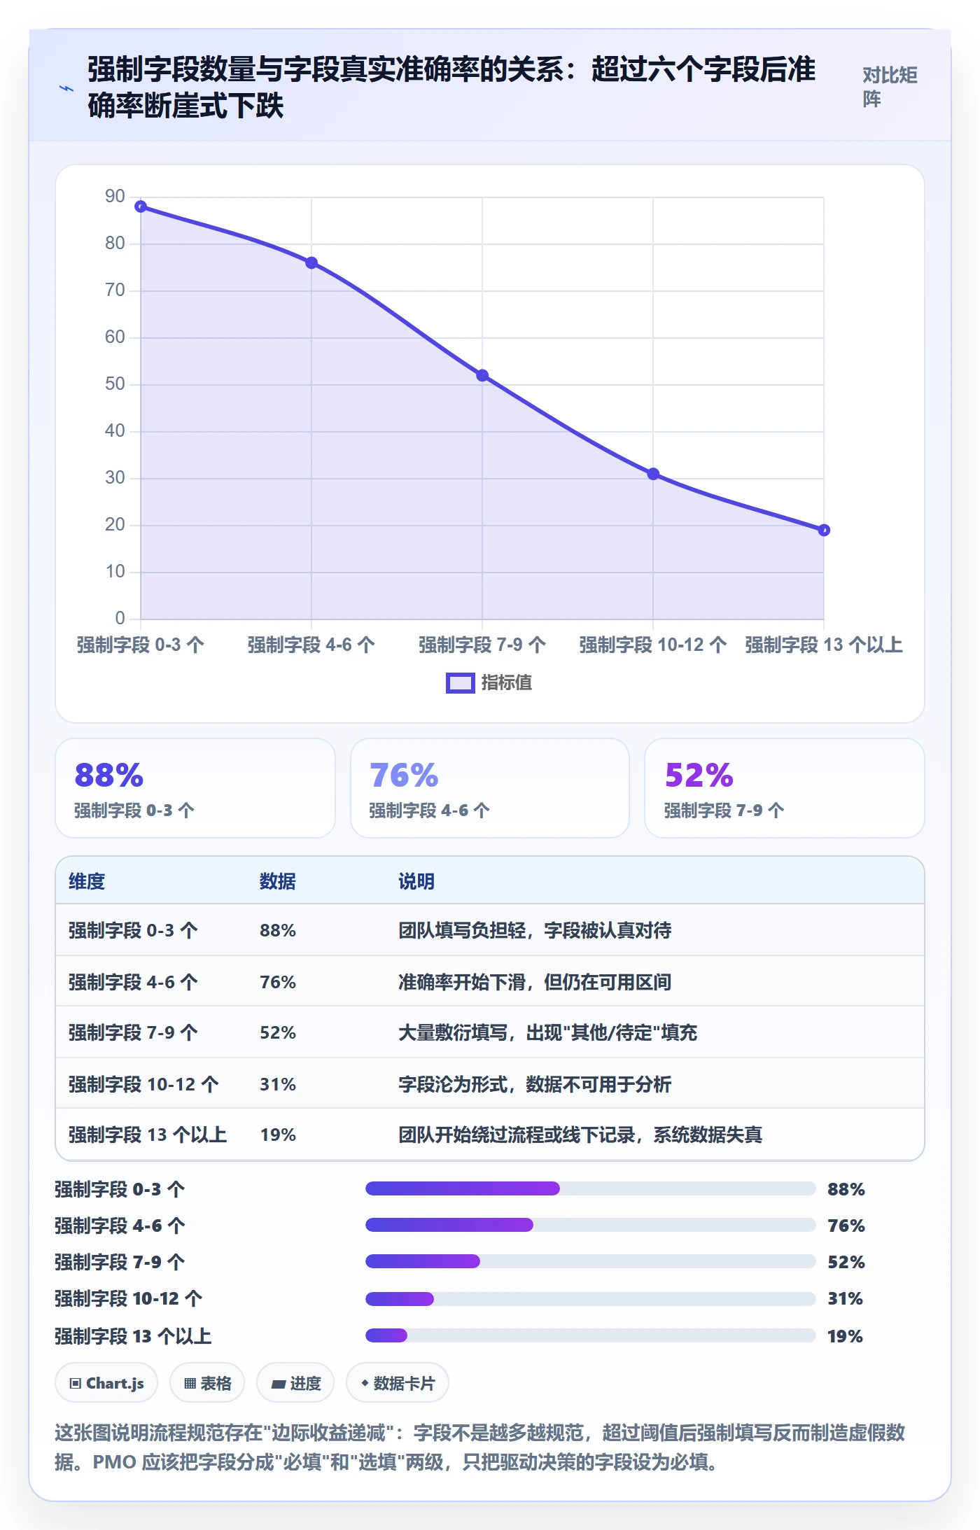Click table row 强制字段 4-6 个
The width and height of the screenshot is (980, 1530).
(490, 981)
